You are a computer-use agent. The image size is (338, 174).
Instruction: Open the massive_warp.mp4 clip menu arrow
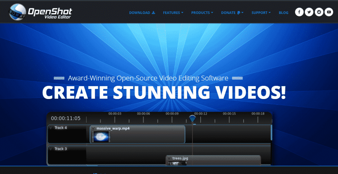[x=93, y=129]
